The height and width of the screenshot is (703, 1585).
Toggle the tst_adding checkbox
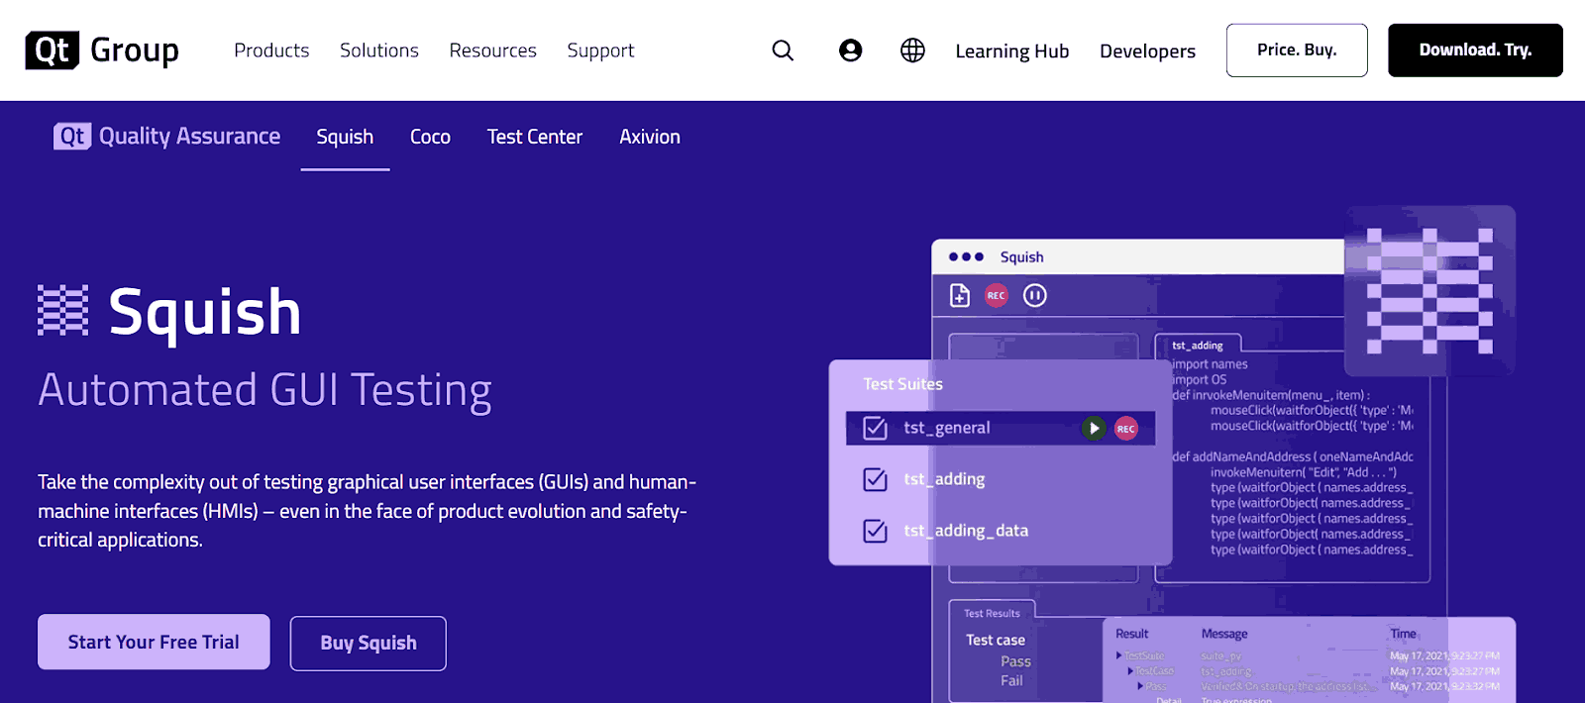click(x=875, y=479)
